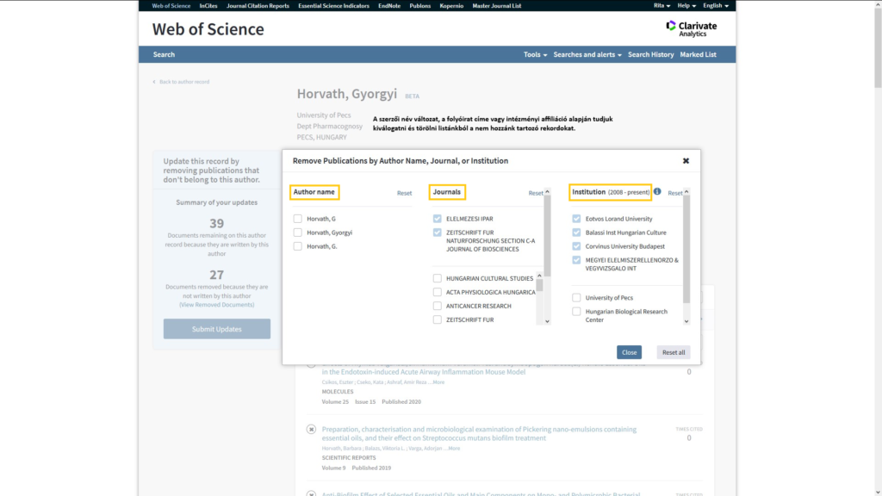Image resolution: width=882 pixels, height=496 pixels.
Task: Check the ACTA PHYSIOLOGICA HUNGARICA checkbox
Action: (x=437, y=292)
